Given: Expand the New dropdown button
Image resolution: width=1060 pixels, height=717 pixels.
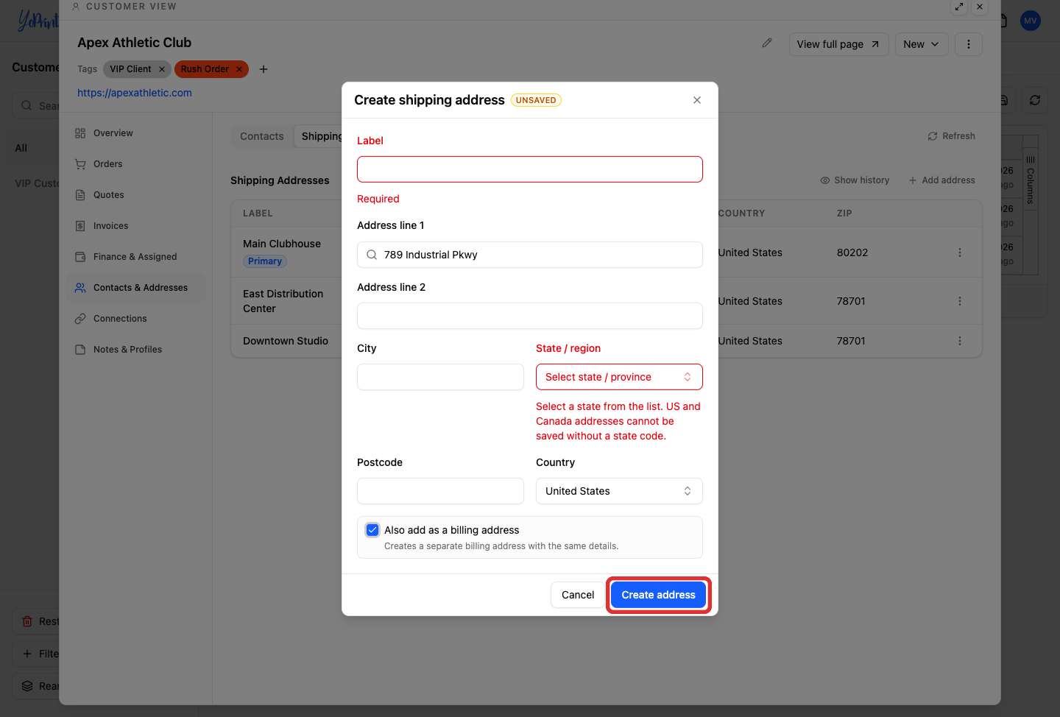Looking at the screenshot, I should pyautogui.click(x=922, y=44).
